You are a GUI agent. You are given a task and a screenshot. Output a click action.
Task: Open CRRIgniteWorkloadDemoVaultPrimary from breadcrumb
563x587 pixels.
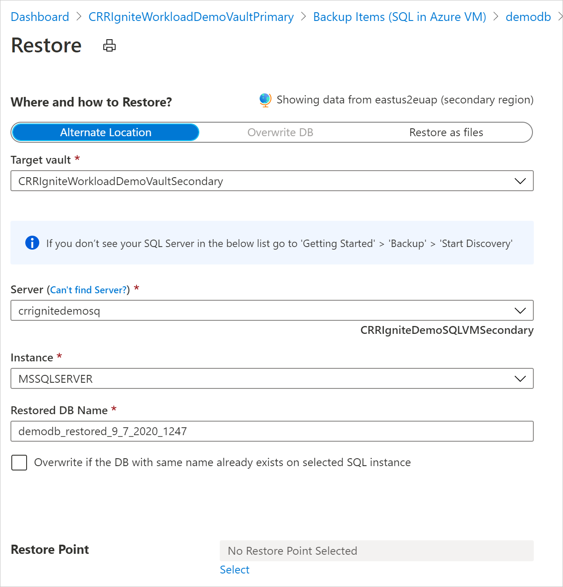(x=191, y=17)
